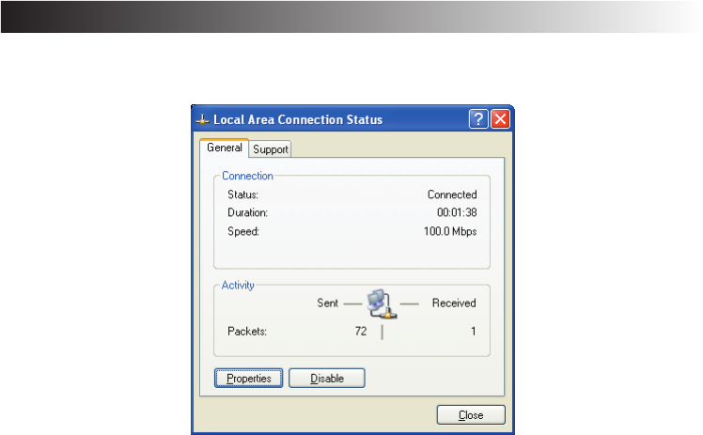Click the Activity group heading
Screen dimensions: 703x435
point(238,286)
